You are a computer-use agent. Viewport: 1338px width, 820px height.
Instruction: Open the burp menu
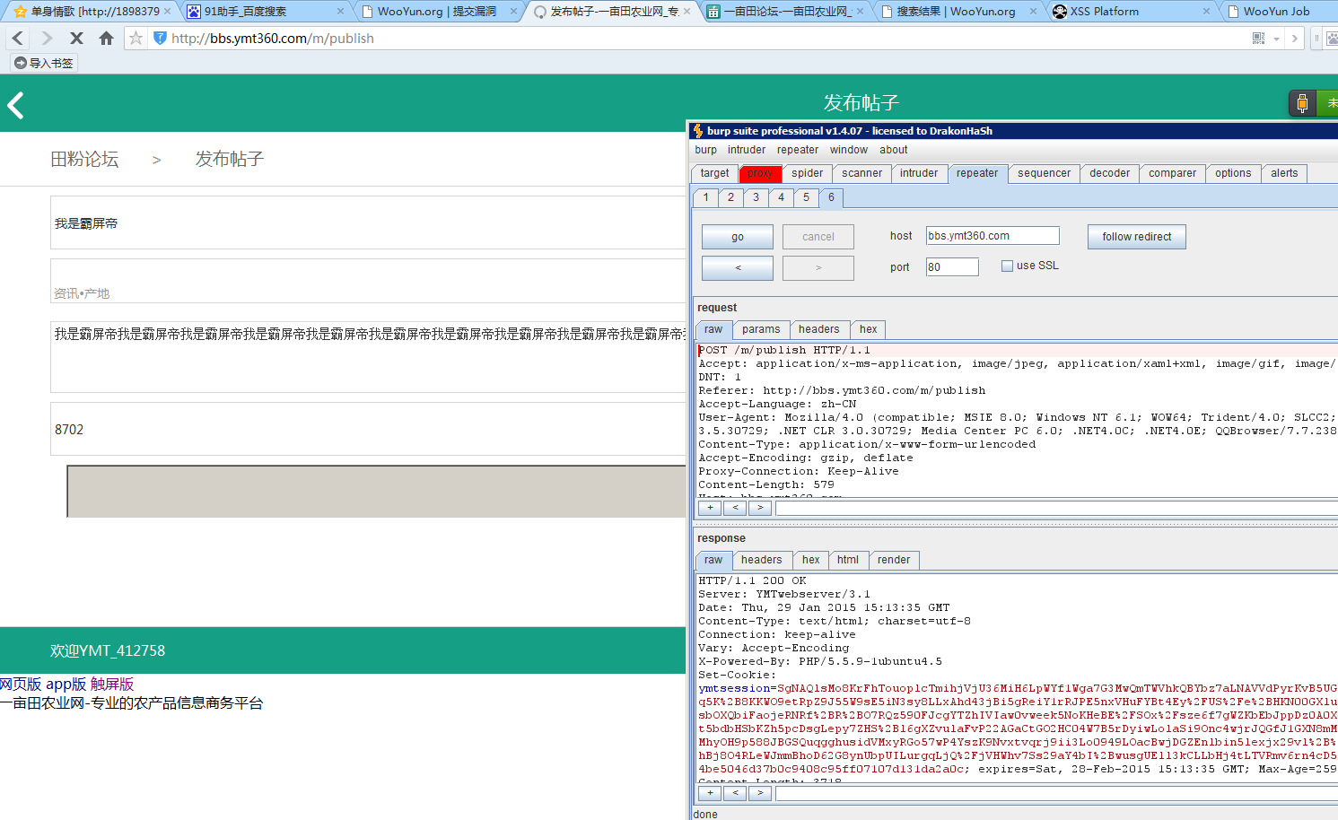[706, 150]
